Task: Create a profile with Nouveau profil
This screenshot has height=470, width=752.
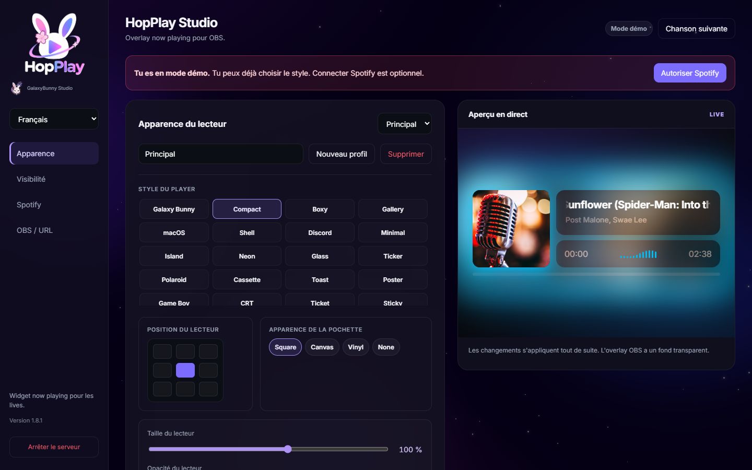Action: [x=342, y=154]
